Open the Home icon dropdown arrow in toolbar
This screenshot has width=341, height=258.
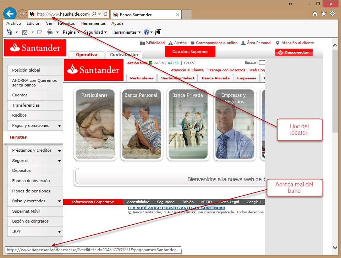(17, 32)
